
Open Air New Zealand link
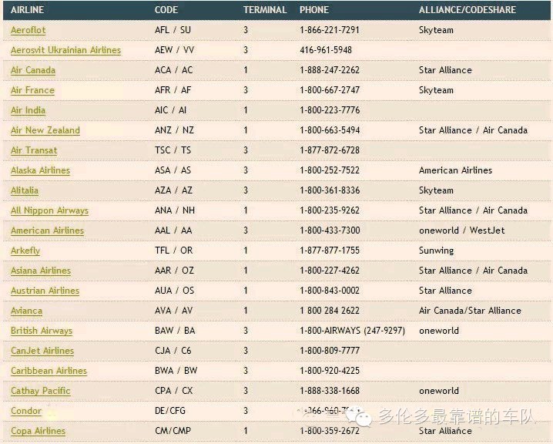[45, 130]
